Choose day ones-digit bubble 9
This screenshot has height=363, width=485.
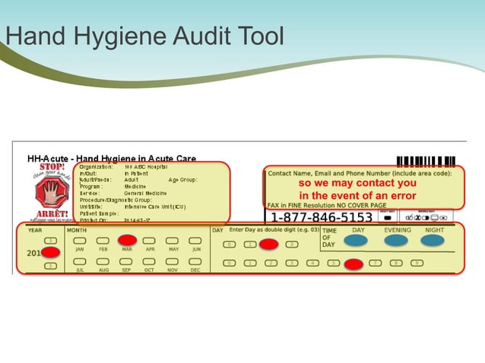[417, 264]
